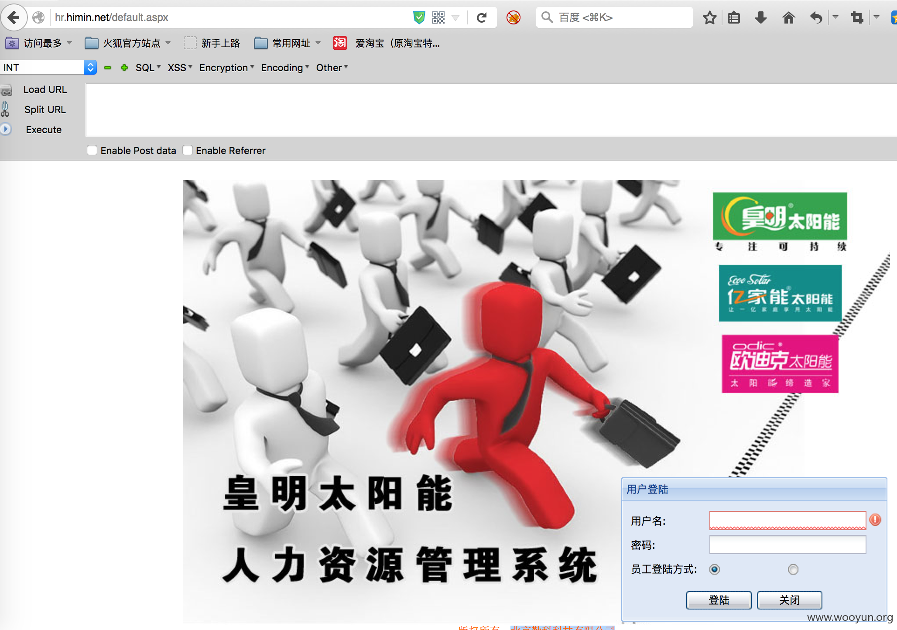Click the Load URL icon
Image resolution: width=897 pixels, height=630 pixels.
[x=6, y=90]
